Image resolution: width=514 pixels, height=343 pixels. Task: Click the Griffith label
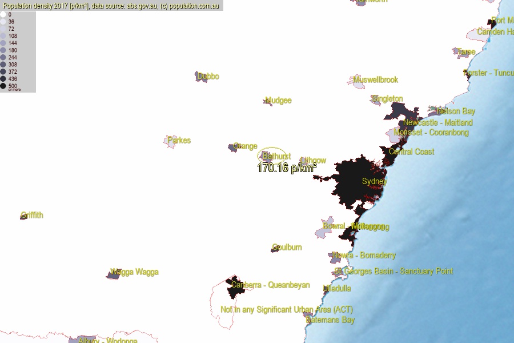tap(32, 216)
